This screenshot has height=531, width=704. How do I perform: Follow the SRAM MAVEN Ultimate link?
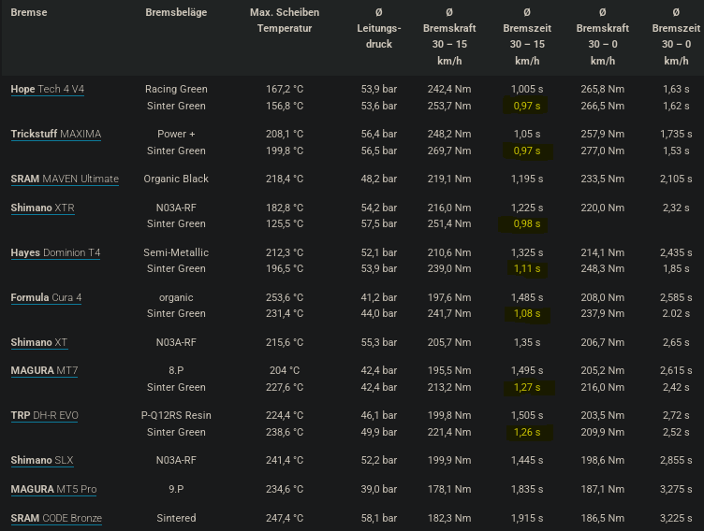(x=65, y=179)
